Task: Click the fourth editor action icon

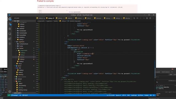Action: coord(144,18)
